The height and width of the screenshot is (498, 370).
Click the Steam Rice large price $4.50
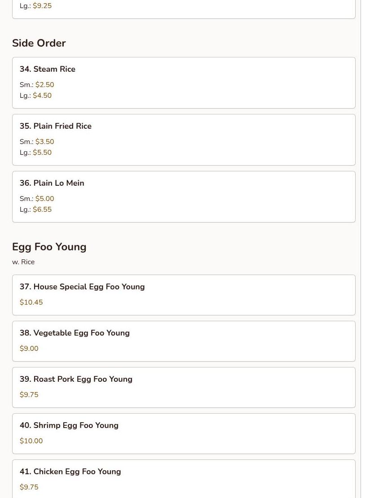pyautogui.click(x=42, y=96)
